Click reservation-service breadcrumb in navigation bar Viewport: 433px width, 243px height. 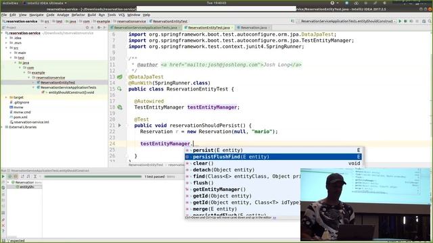pos(20,21)
